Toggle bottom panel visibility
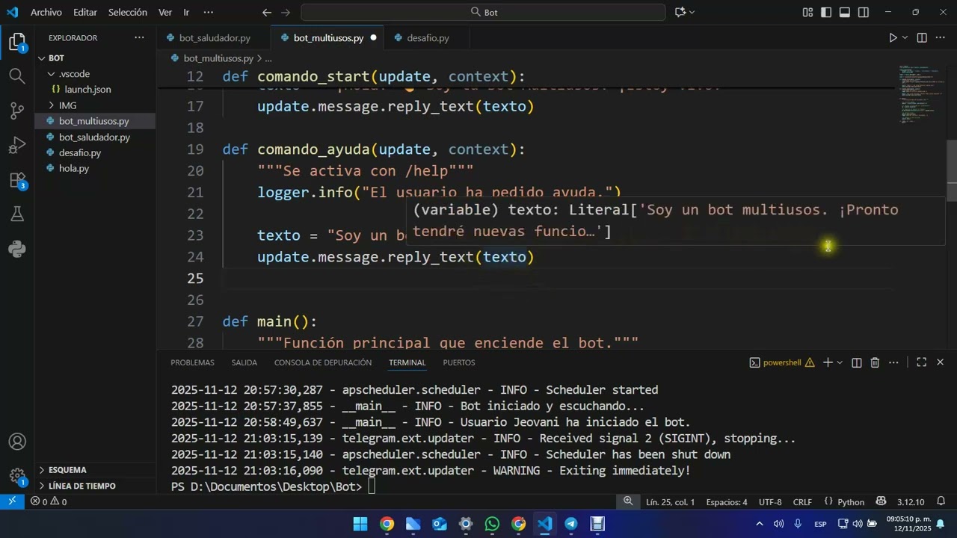Viewport: 957px width, 538px height. coord(845,12)
